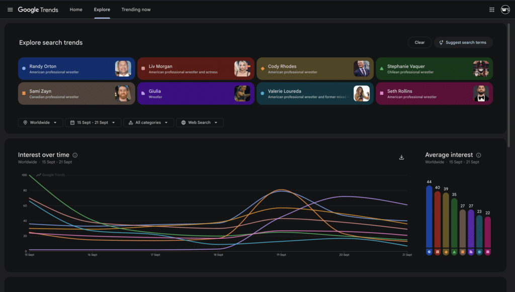
Task: Open the All categories dropdown
Action: point(148,122)
